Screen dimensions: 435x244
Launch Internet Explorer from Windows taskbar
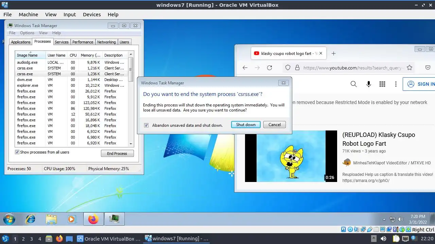click(30, 219)
